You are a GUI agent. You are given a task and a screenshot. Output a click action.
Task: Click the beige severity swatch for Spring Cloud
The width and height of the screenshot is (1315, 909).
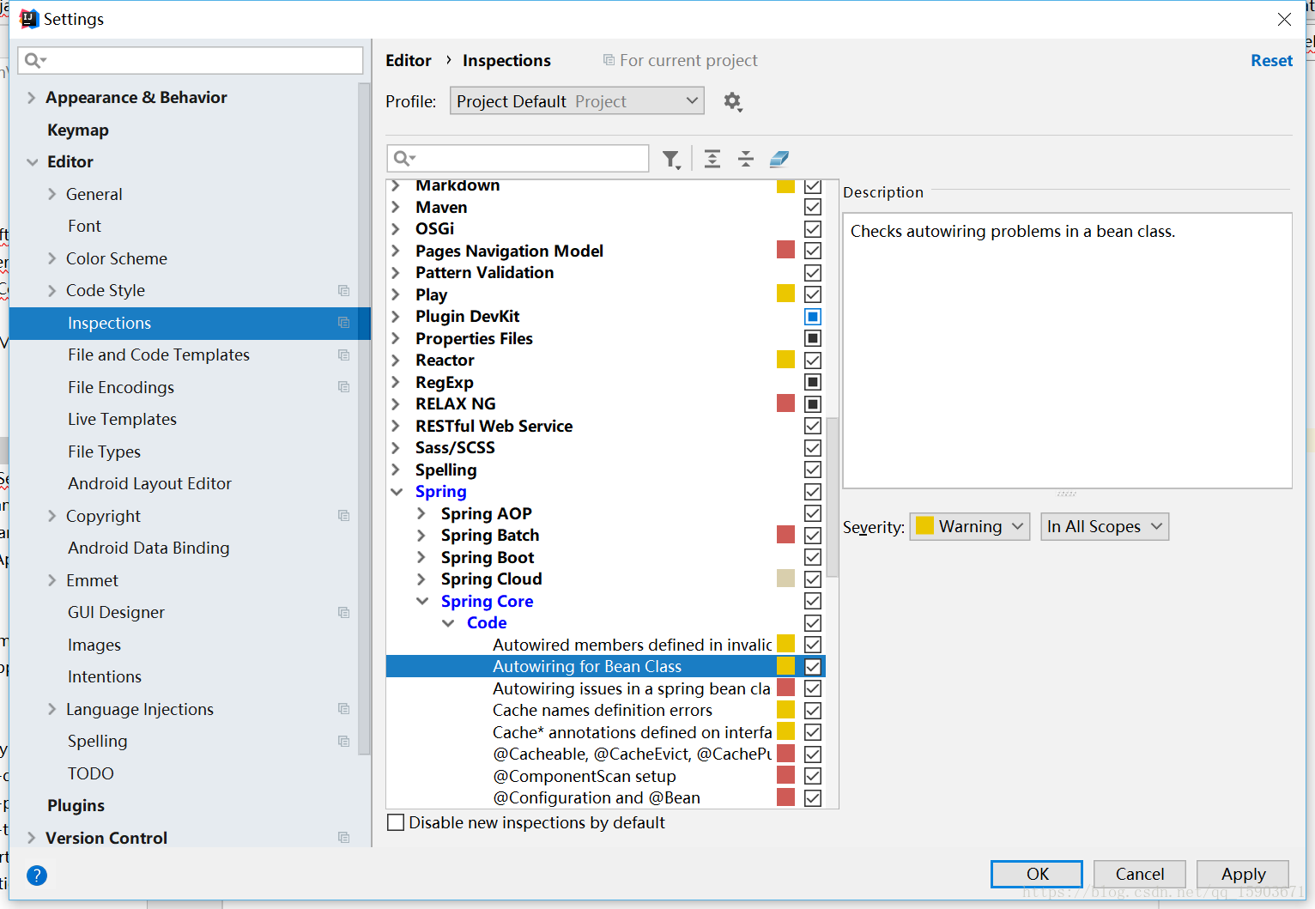click(x=785, y=579)
